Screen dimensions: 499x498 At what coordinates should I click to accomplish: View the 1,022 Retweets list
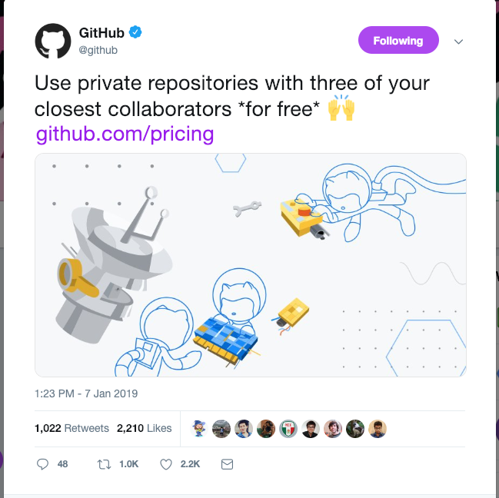[x=72, y=428]
